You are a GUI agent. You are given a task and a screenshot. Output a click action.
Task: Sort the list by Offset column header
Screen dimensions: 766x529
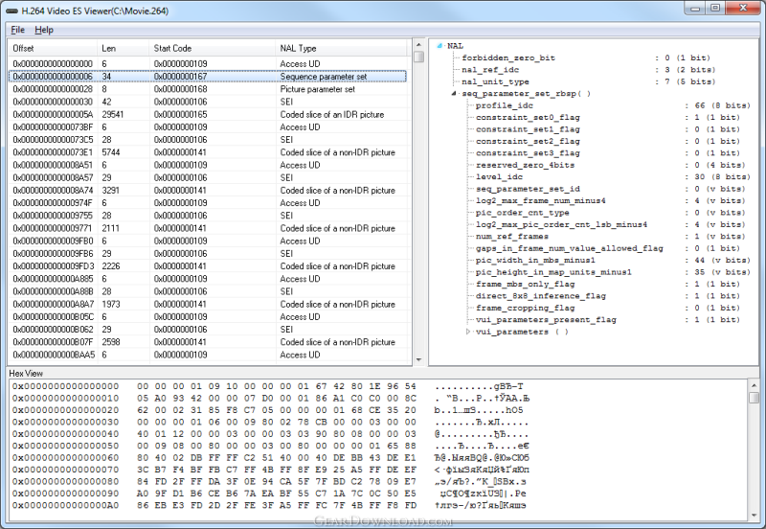[53, 48]
